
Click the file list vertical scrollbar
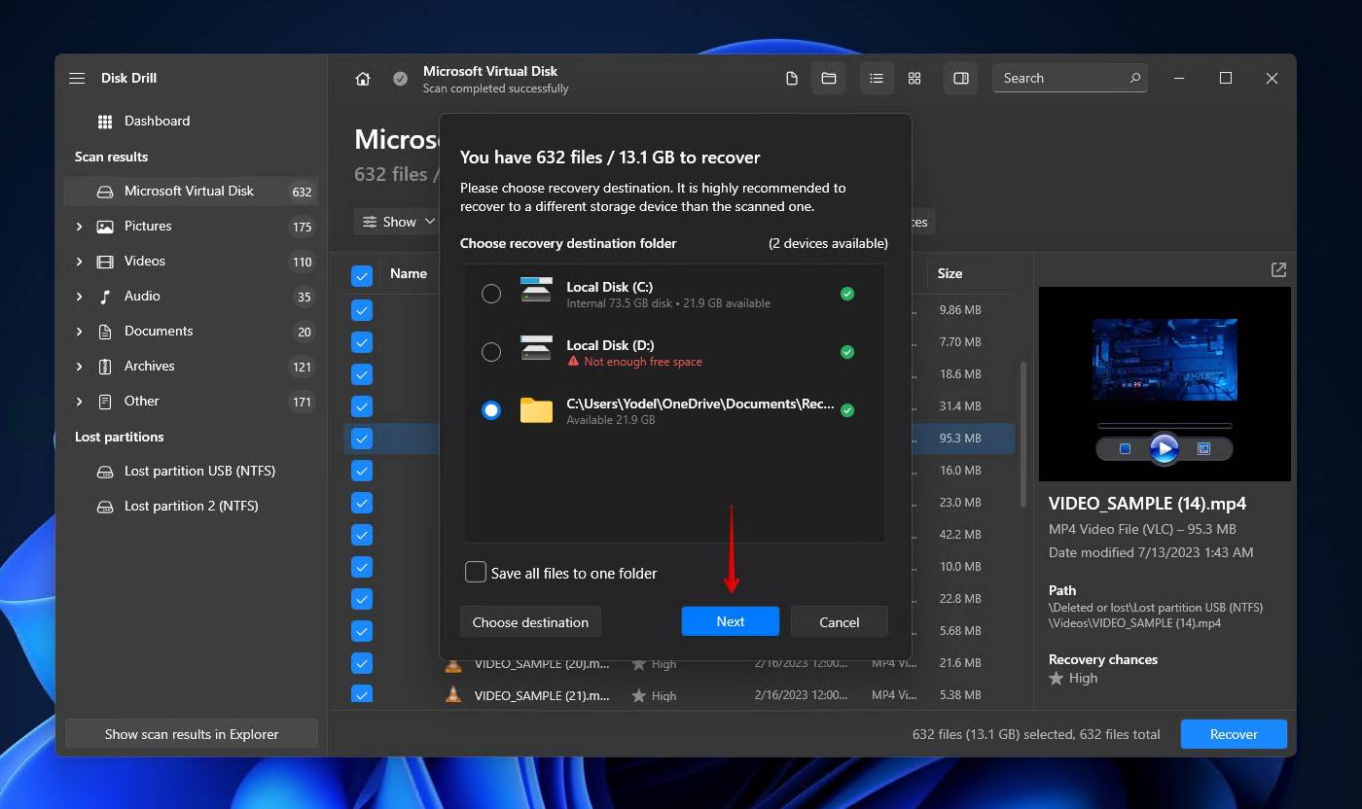pos(1021,435)
